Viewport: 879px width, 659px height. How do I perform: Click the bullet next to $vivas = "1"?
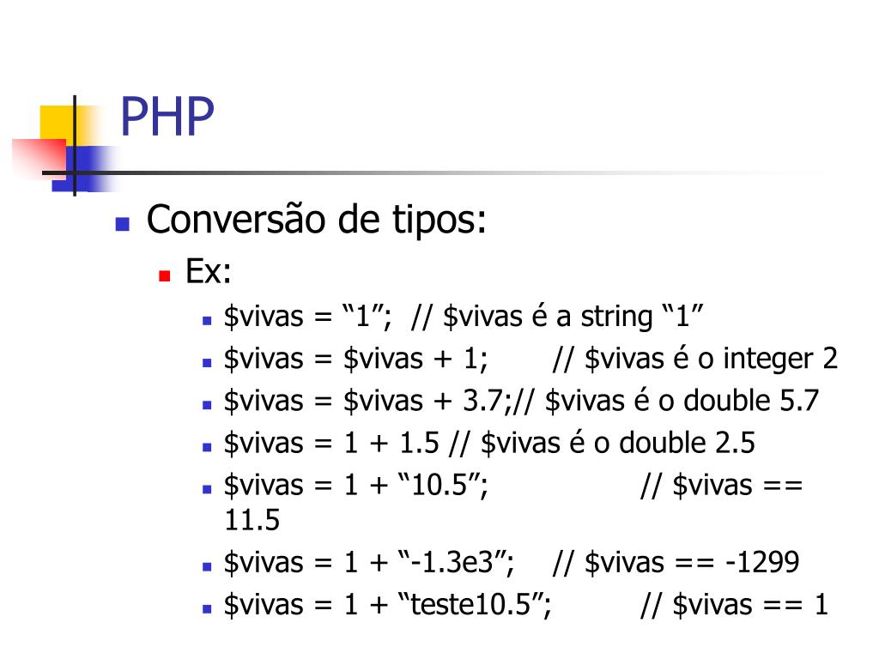207,321
